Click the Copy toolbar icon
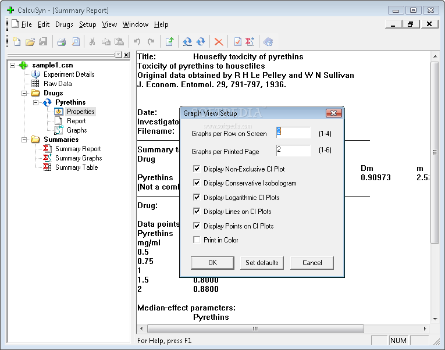The width and height of the screenshot is (445, 350). pos(106,42)
